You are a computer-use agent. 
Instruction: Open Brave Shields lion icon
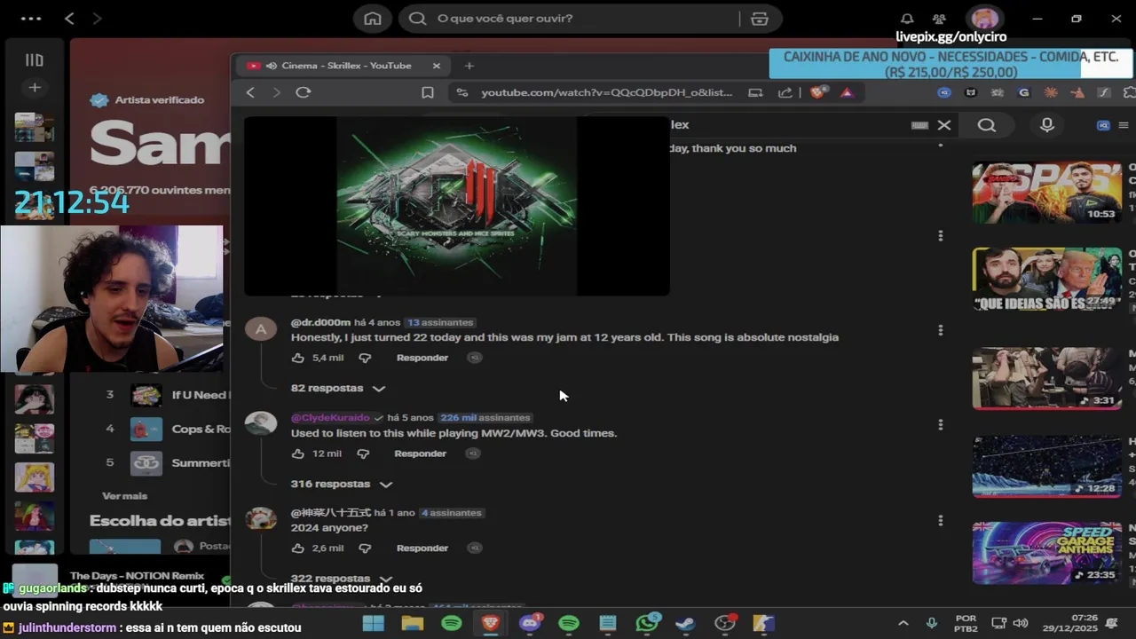pos(817,91)
